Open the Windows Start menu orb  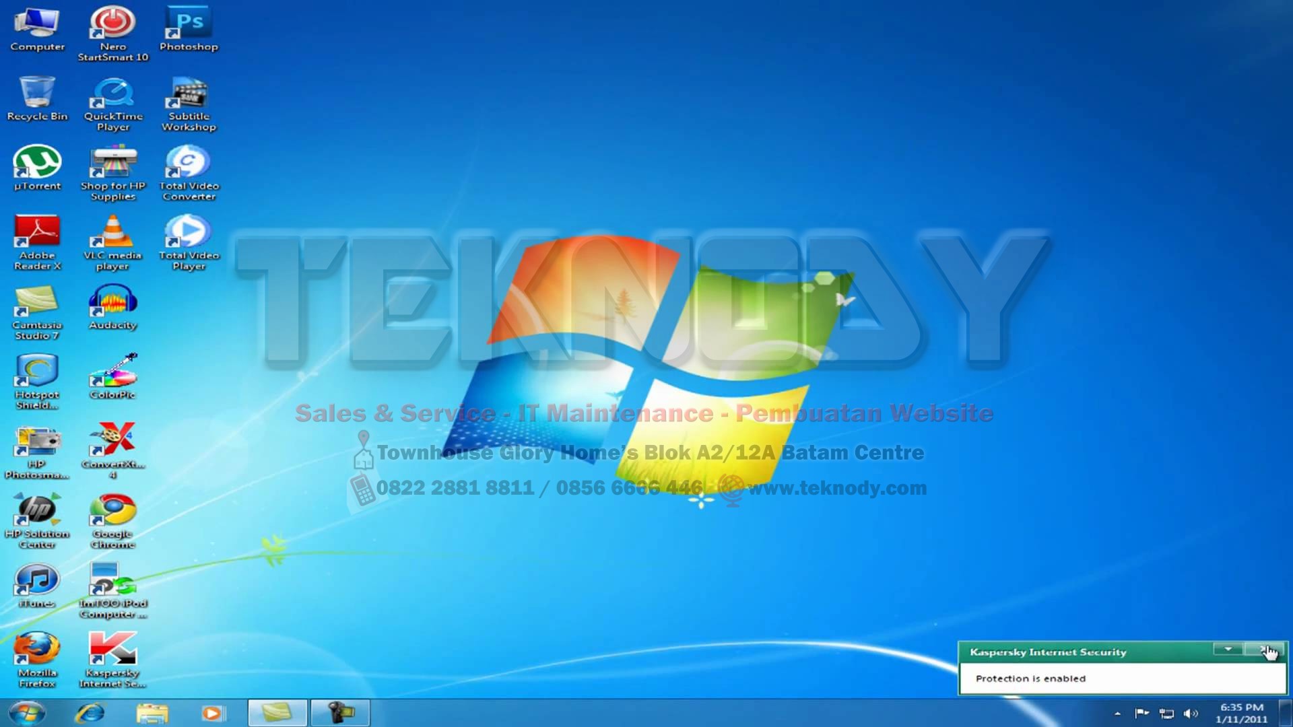(x=27, y=712)
